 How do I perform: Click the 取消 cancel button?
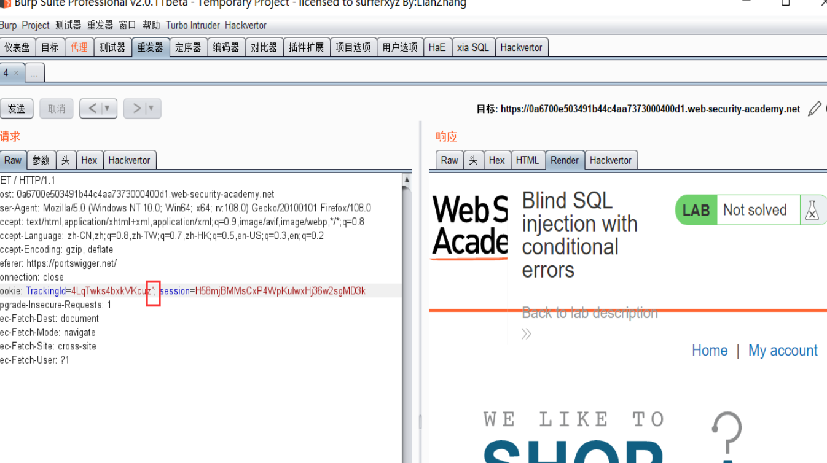(x=57, y=109)
